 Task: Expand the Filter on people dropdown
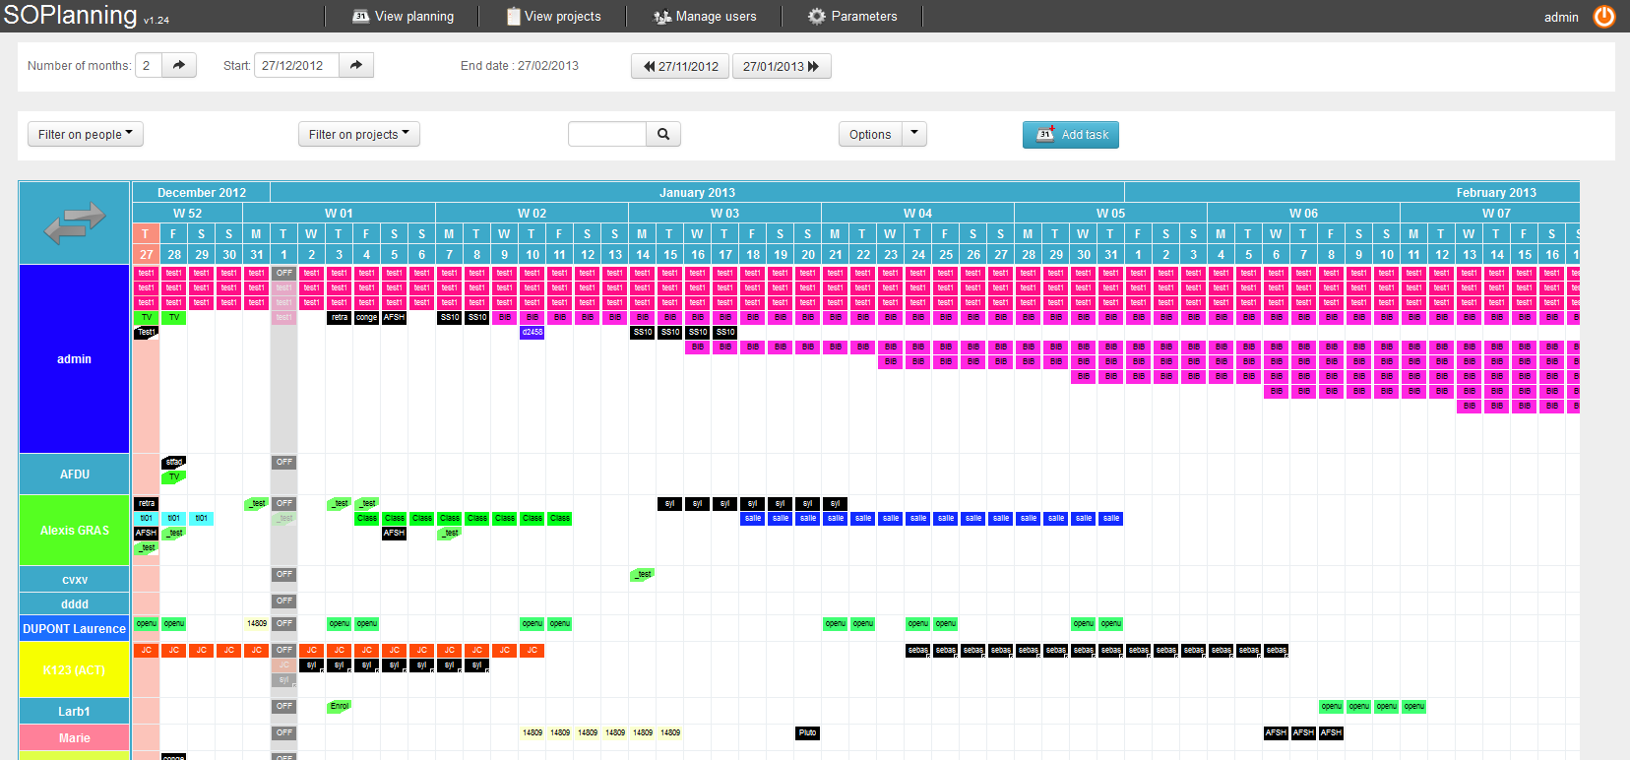point(86,135)
